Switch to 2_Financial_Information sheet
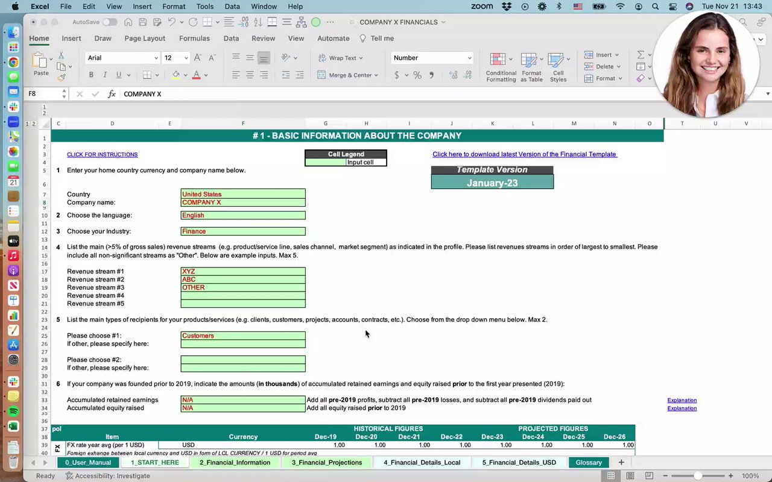772x482 pixels. tap(235, 462)
